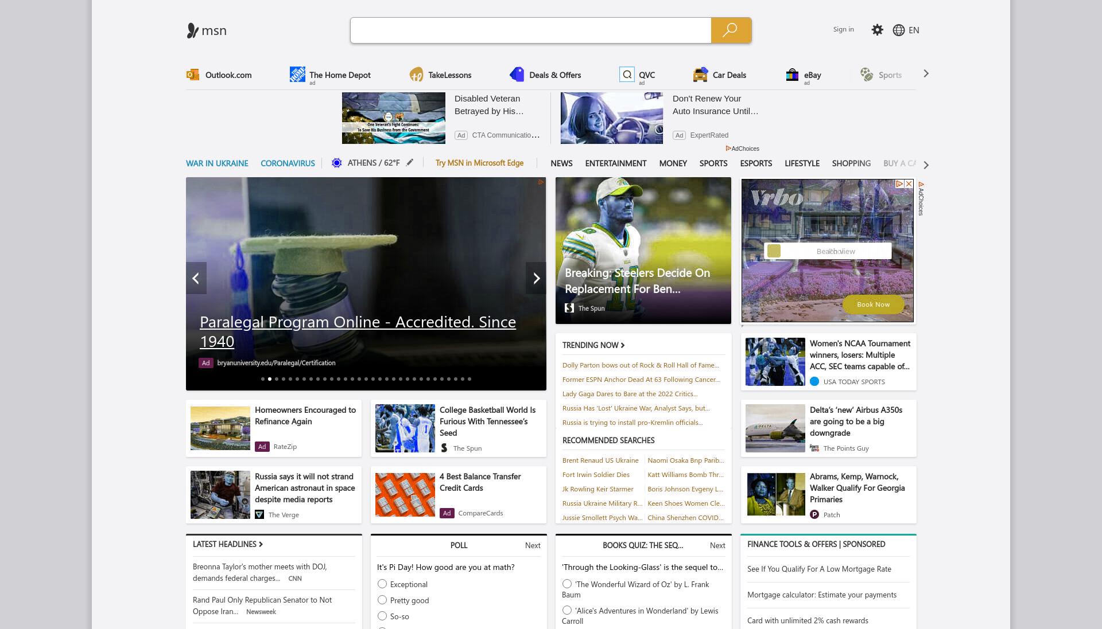
Task: Open the SHOPPING category
Action: point(851,163)
